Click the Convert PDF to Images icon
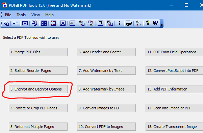This screenshot has height=133, width=203. pos(91,23)
